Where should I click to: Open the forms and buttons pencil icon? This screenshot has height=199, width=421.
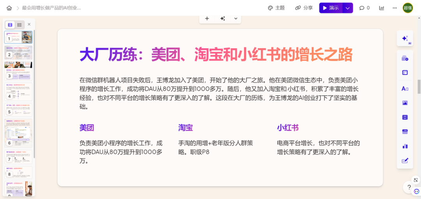click(405, 161)
